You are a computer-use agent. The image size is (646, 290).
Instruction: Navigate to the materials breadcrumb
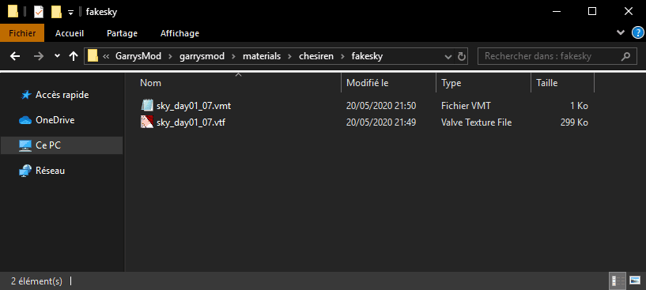262,56
